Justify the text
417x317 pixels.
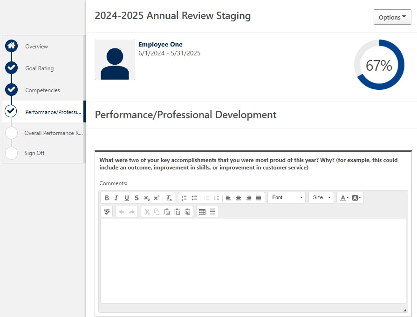259,198
